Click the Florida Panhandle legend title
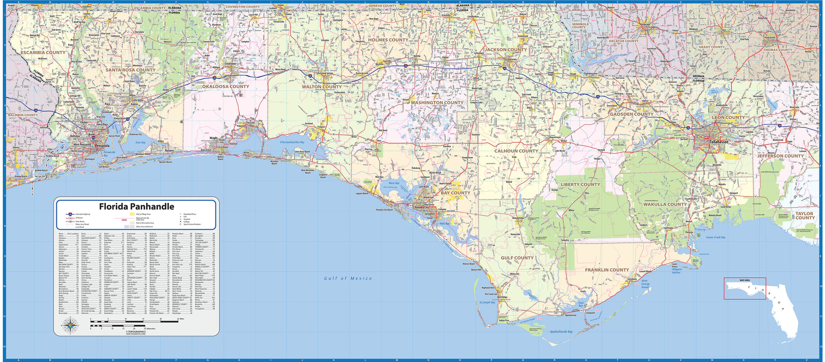The height and width of the screenshot is (362, 825). [137, 206]
